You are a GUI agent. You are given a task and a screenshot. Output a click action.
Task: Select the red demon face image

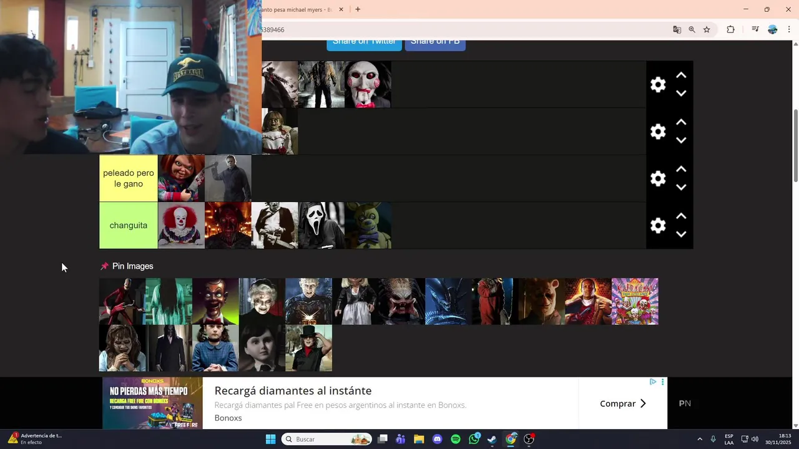point(228,225)
